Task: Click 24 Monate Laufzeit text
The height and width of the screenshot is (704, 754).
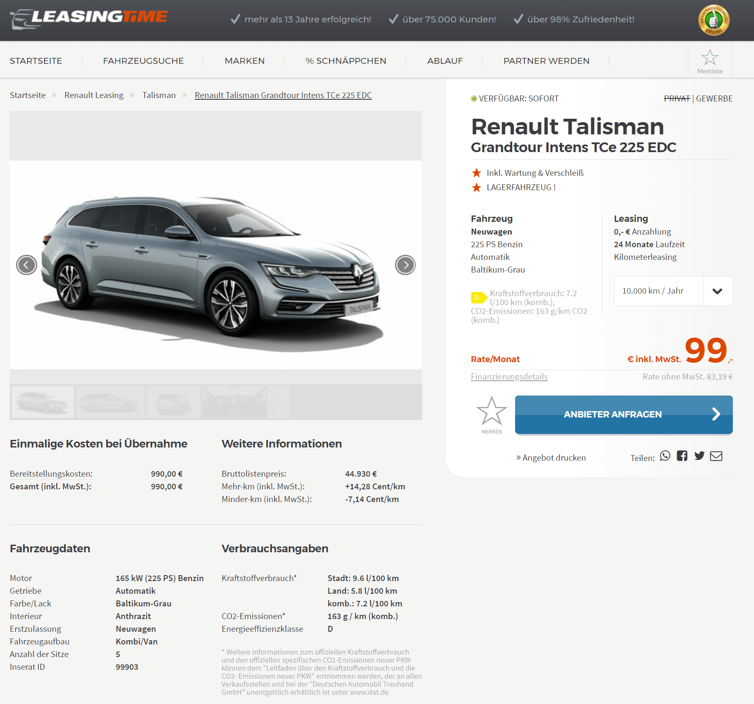Action: [x=649, y=244]
